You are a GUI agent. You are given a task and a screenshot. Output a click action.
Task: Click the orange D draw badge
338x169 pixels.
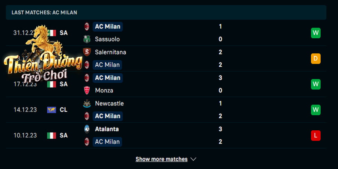coord(315,59)
